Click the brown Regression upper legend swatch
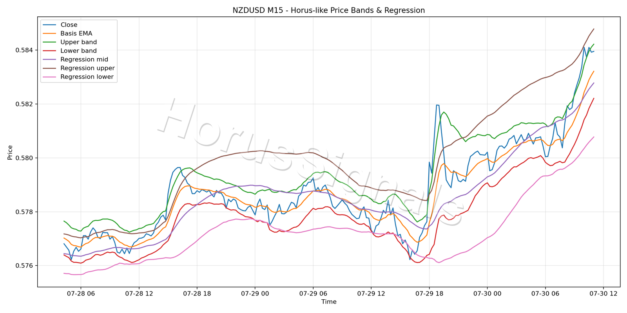This screenshot has width=627, height=313. [x=50, y=68]
